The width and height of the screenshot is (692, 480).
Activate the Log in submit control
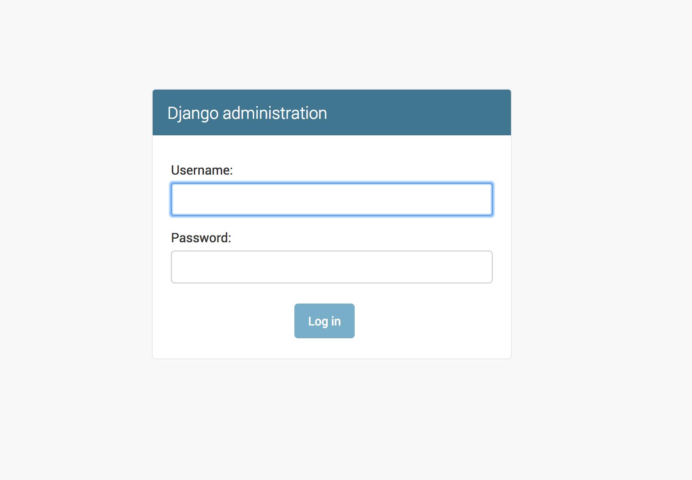(324, 320)
